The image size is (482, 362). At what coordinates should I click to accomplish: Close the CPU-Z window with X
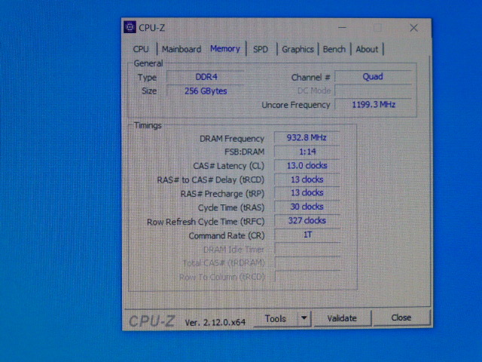tap(413, 28)
